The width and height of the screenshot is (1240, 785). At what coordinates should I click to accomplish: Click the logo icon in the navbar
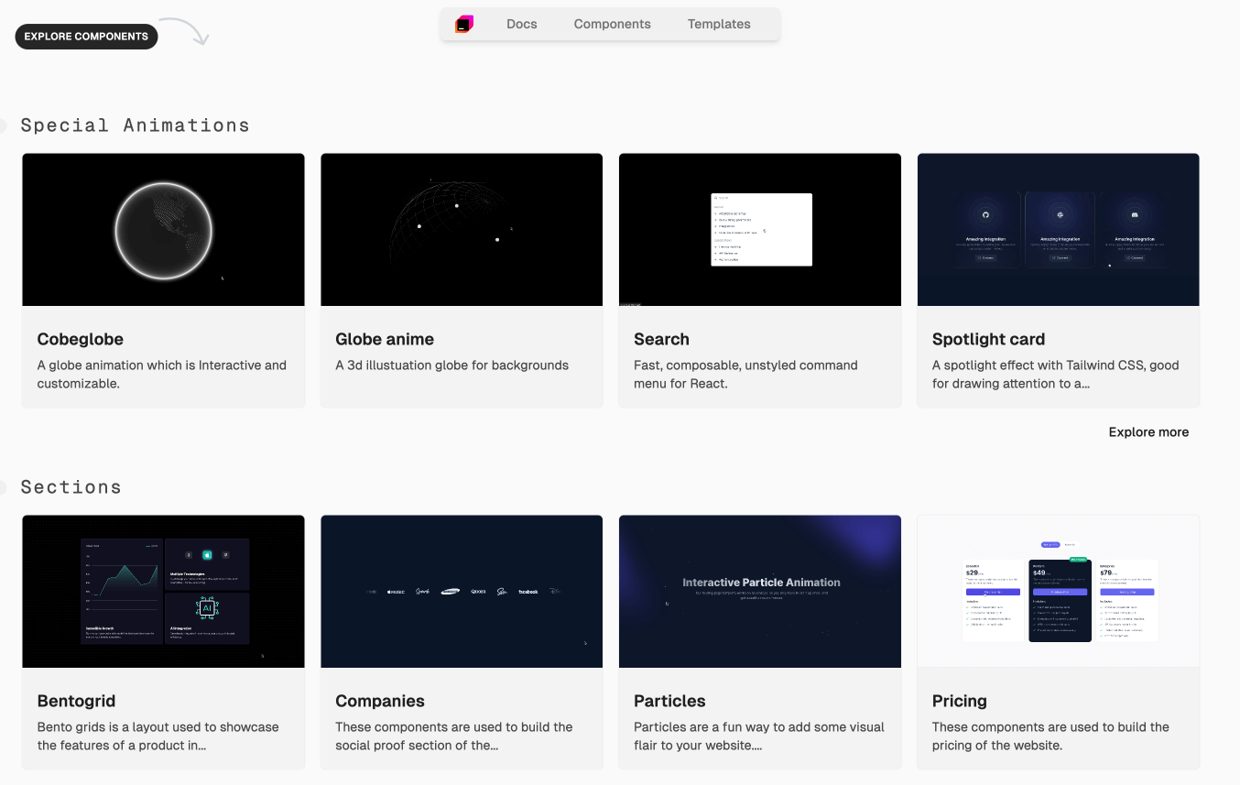click(464, 25)
